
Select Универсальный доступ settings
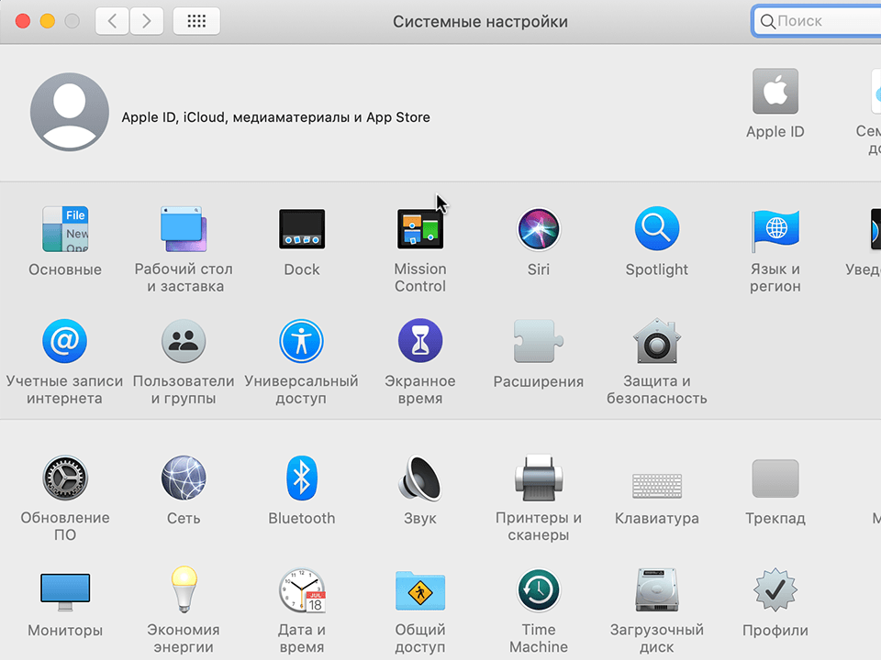[301, 341]
